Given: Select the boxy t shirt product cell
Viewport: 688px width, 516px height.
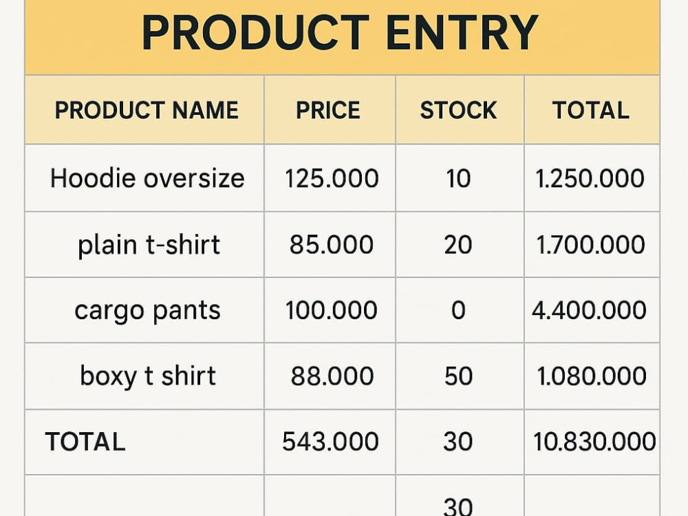Looking at the screenshot, I should [144, 376].
